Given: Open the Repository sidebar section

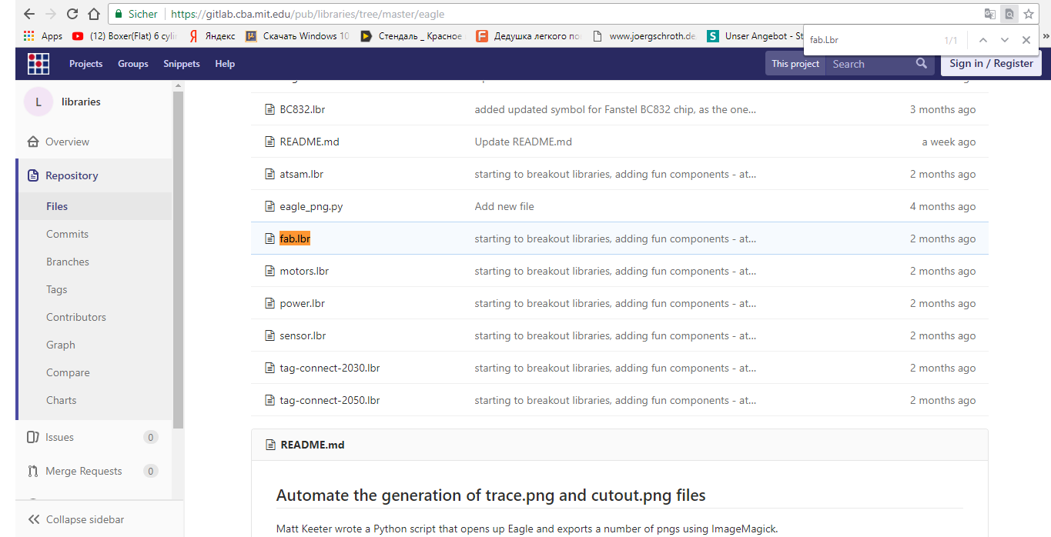Looking at the screenshot, I should coord(72,175).
